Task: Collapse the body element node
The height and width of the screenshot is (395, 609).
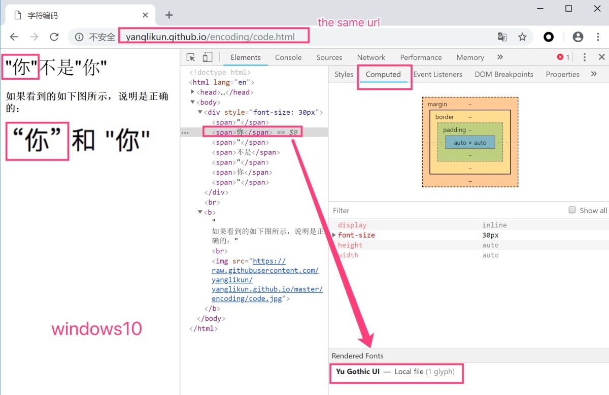Action: pos(193,102)
